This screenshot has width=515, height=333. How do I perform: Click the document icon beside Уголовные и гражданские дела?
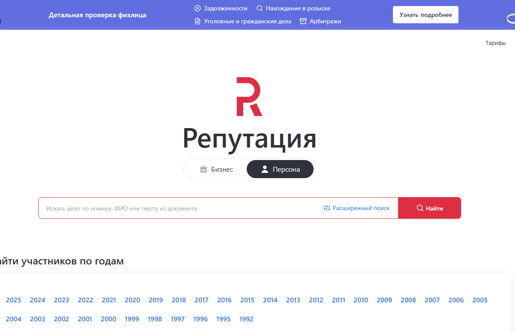pyautogui.click(x=198, y=21)
